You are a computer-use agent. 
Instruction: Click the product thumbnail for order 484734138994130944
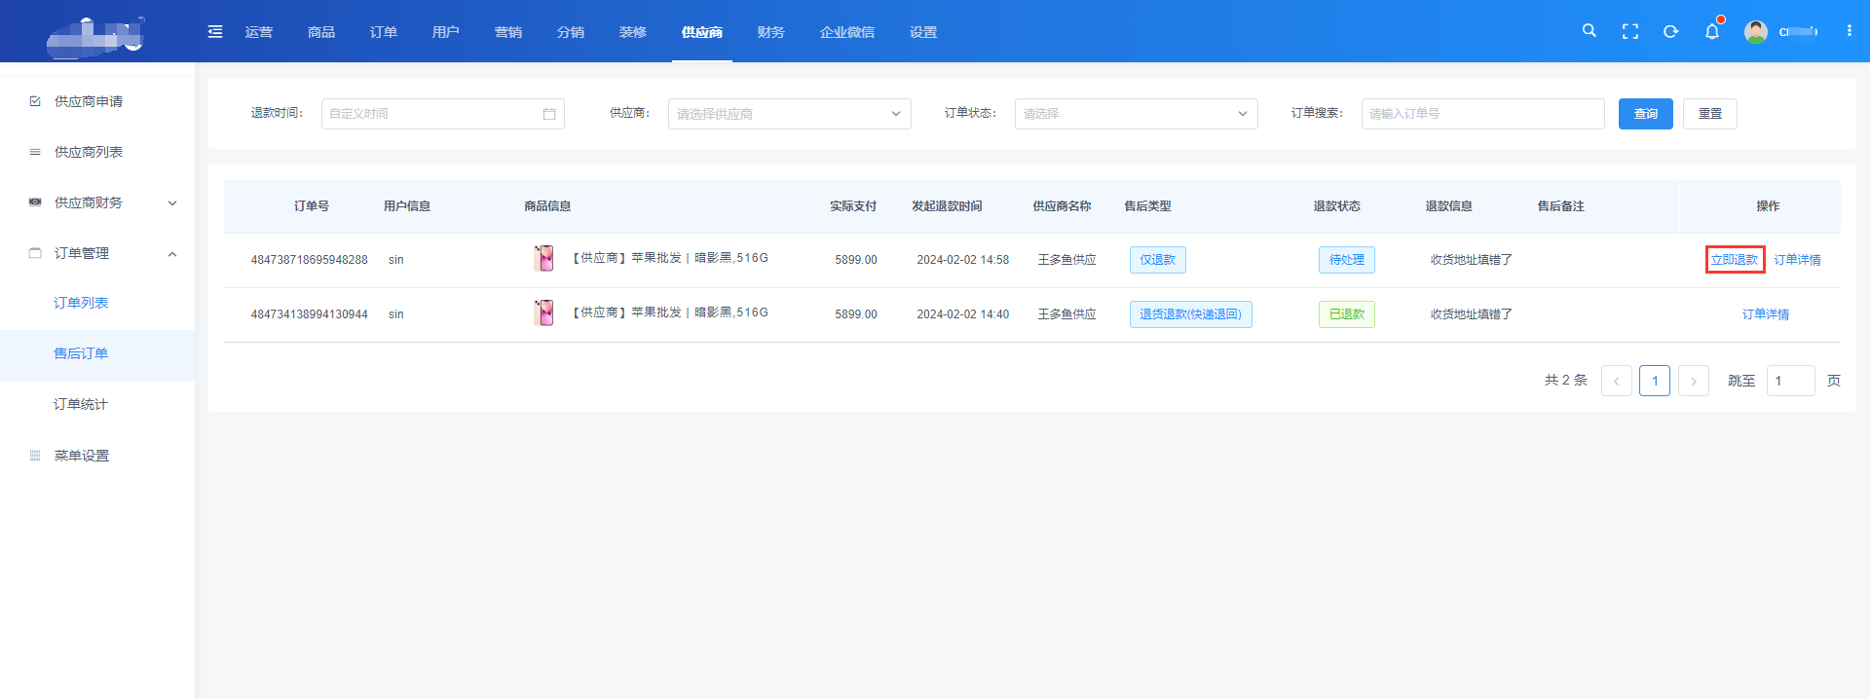tap(543, 313)
